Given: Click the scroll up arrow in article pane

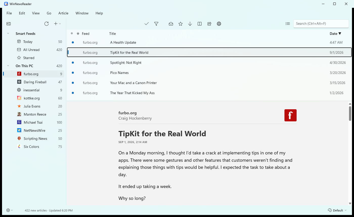Looking at the screenshot, I should click(350, 104).
